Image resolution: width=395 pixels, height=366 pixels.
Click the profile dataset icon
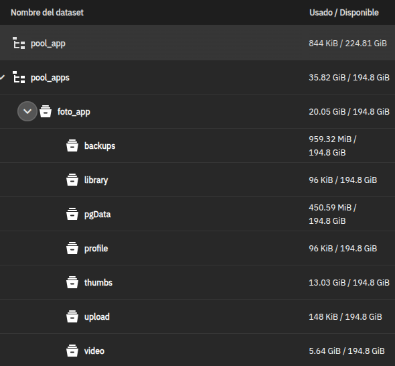coord(72,248)
